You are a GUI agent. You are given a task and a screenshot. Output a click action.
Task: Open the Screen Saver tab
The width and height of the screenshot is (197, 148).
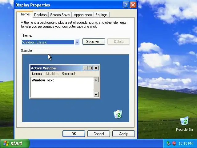pyautogui.click(x=60, y=15)
